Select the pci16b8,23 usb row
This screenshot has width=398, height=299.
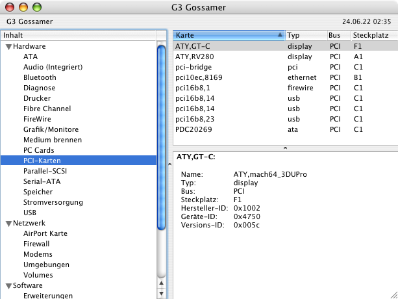pos(286,119)
